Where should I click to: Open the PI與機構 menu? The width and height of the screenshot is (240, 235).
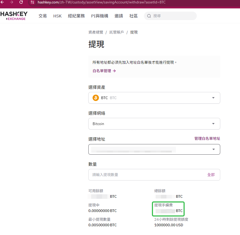(x=100, y=16)
